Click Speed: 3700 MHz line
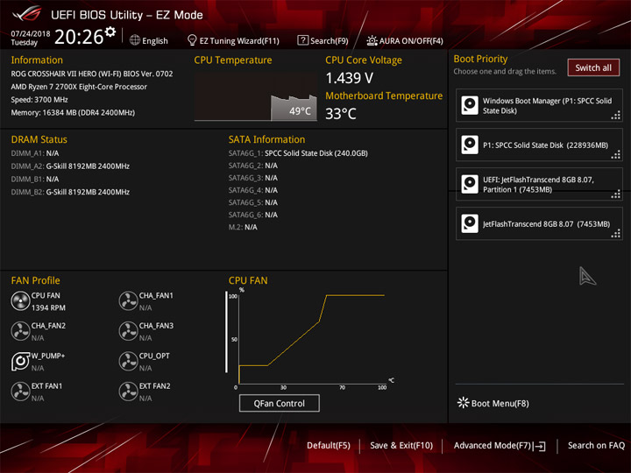The width and height of the screenshot is (631, 473). coord(39,100)
